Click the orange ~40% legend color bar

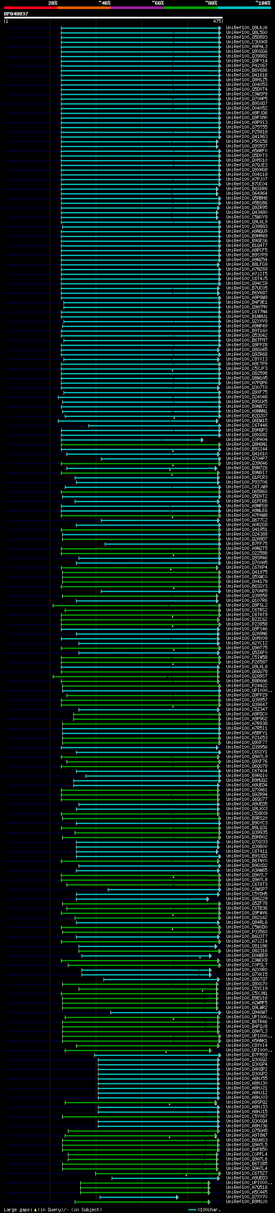click(84, 8)
